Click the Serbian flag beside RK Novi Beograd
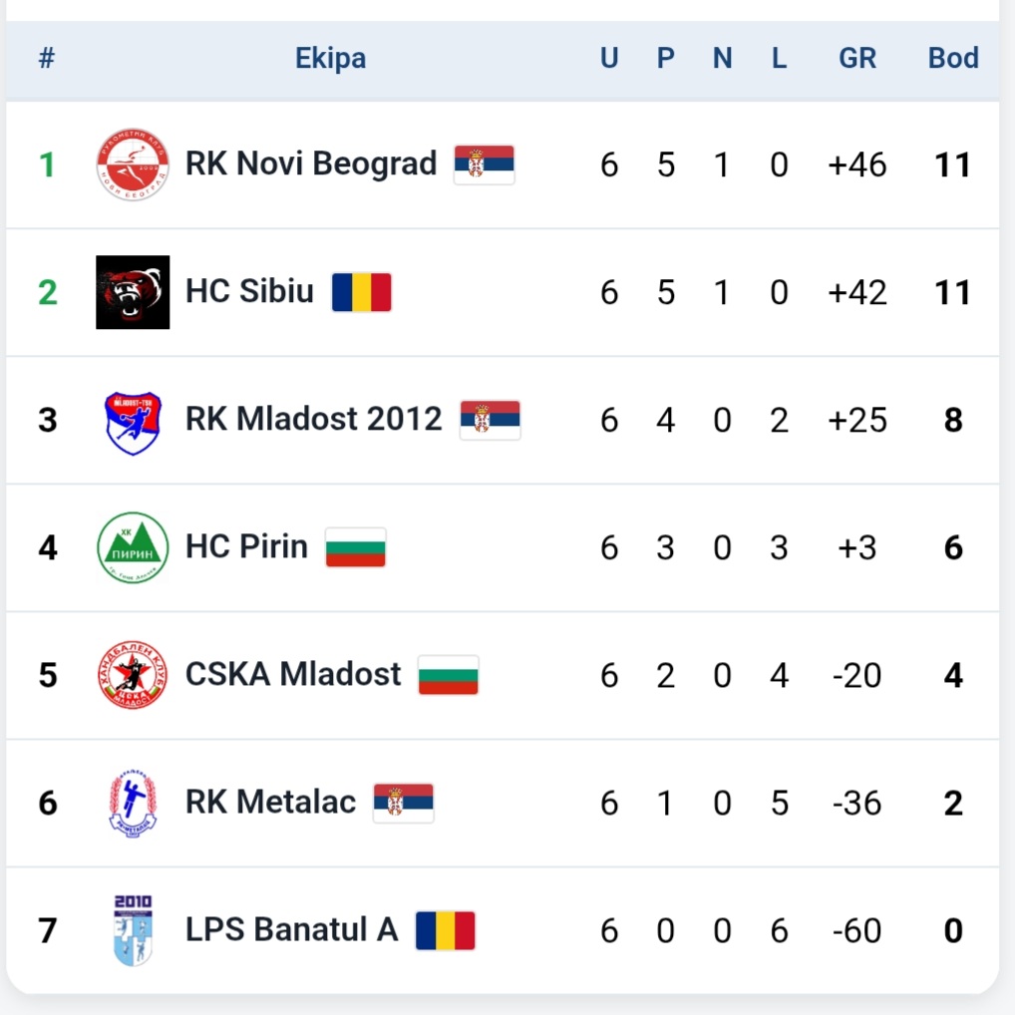 [x=485, y=165]
